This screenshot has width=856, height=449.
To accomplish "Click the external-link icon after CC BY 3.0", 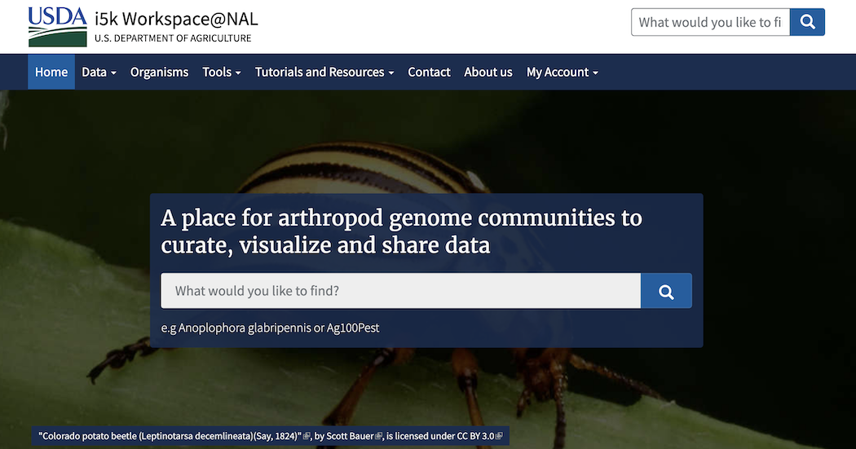I will (499, 436).
